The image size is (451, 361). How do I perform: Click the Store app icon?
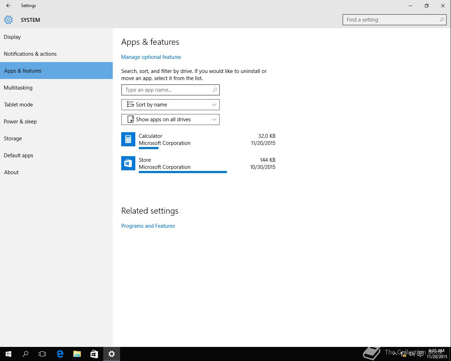point(128,163)
